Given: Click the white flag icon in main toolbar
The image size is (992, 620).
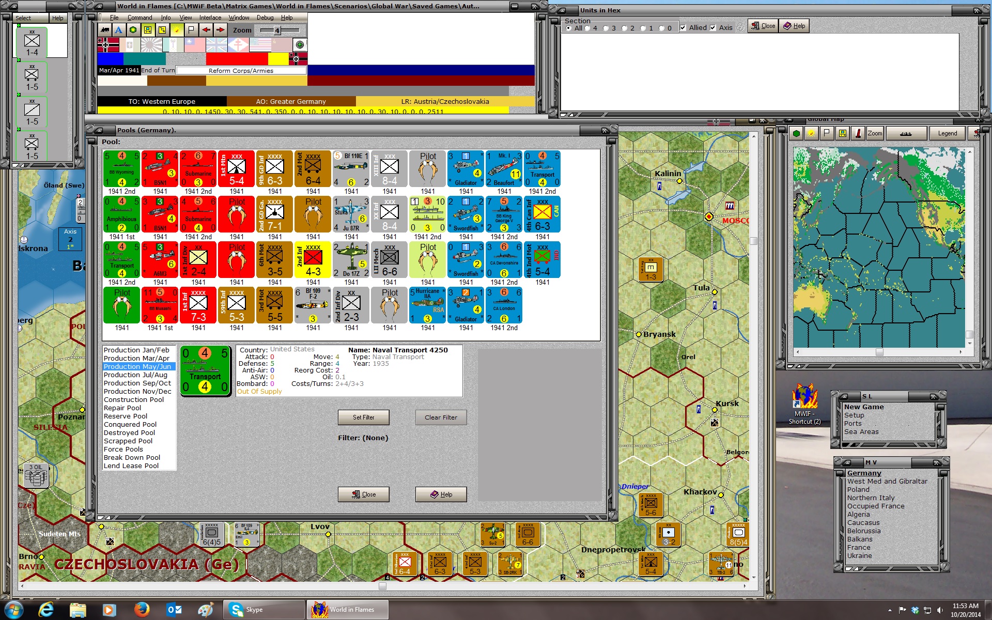Looking at the screenshot, I should coord(191,30).
